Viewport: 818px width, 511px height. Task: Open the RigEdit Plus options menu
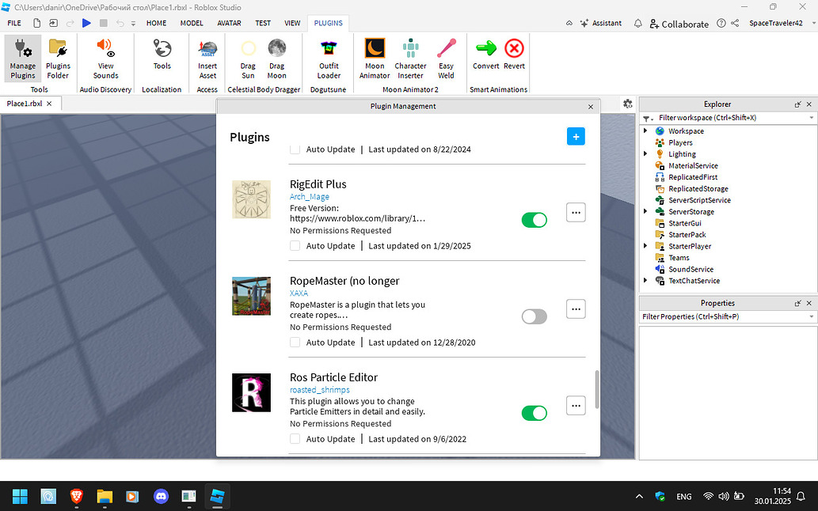point(576,212)
